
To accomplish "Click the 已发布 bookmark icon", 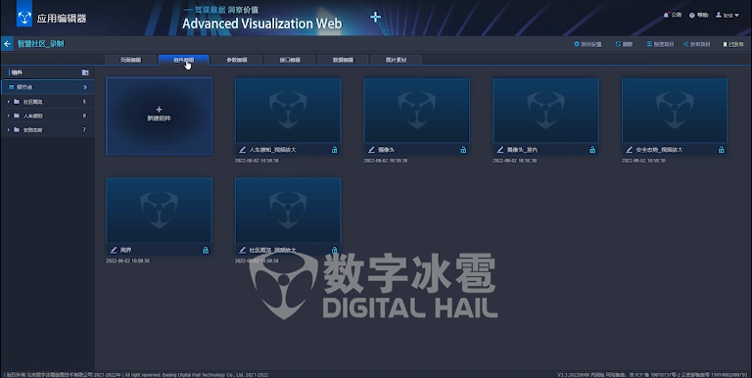I will click(x=725, y=44).
